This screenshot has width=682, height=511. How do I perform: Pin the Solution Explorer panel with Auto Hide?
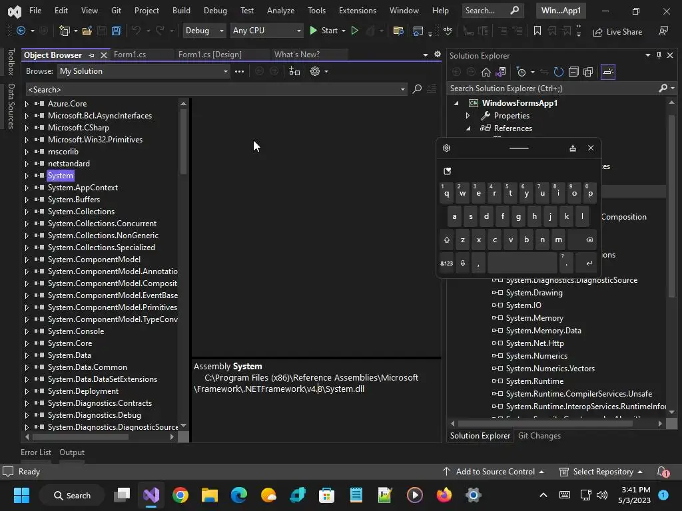659,55
